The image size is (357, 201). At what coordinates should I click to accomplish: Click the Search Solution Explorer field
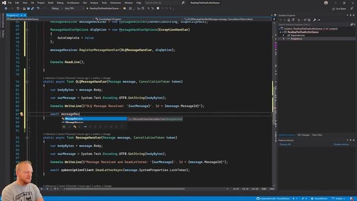coord(315,25)
